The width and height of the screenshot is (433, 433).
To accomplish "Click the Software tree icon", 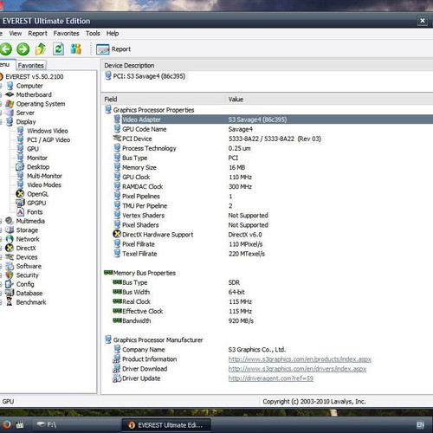I will coord(10,266).
